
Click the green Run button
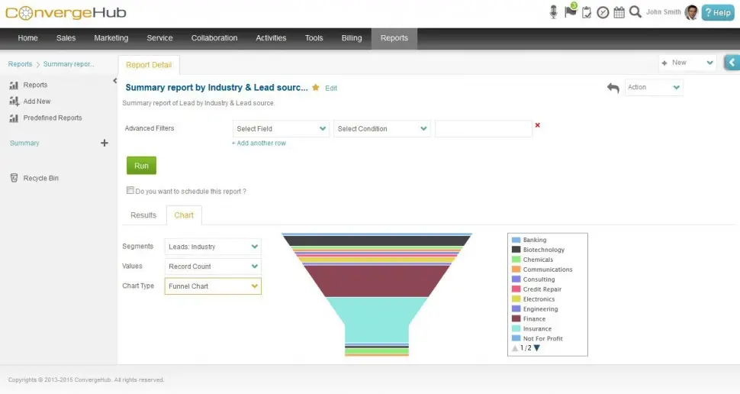click(x=141, y=166)
